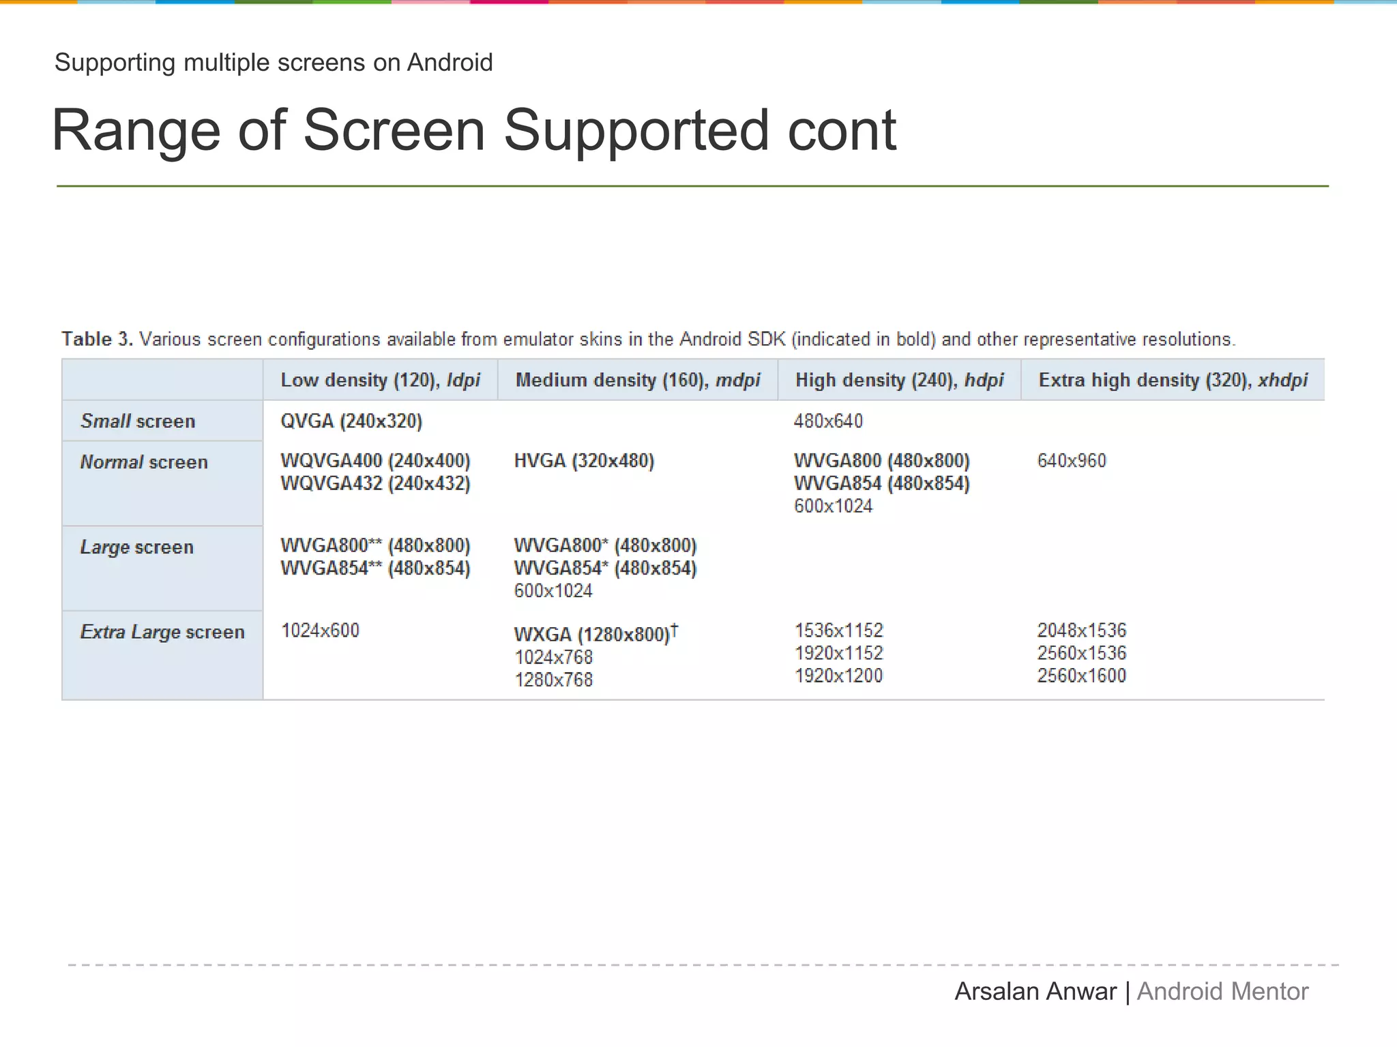Select 'High density (240), hdpi' column header

[x=899, y=380]
